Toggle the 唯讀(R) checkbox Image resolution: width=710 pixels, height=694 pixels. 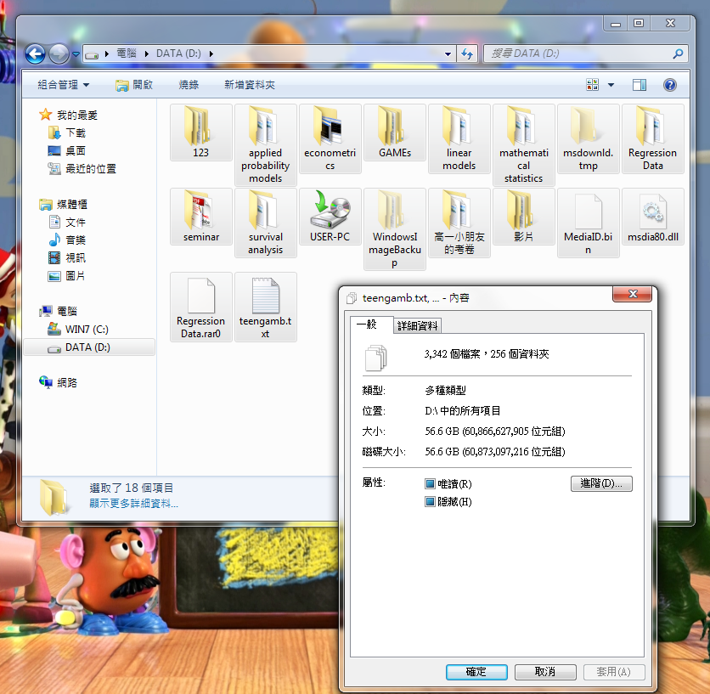coord(429,484)
